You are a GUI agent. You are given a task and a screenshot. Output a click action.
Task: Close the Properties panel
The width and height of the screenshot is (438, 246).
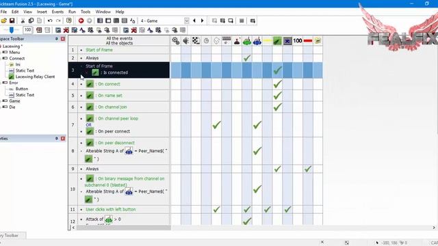[63, 138]
